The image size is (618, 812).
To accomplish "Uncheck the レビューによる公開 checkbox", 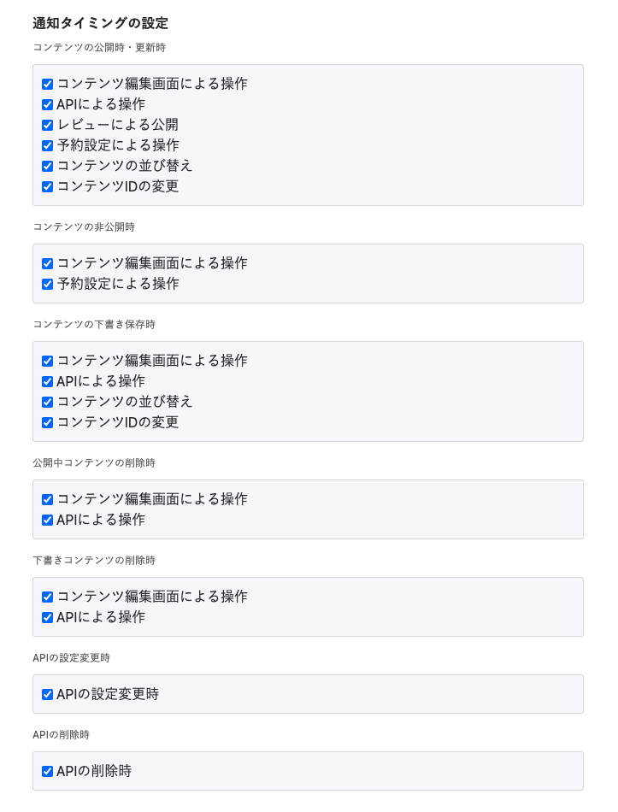I will pyautogui.click(x=48, y=126).
